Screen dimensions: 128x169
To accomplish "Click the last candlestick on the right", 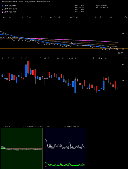I will (118, 88).
